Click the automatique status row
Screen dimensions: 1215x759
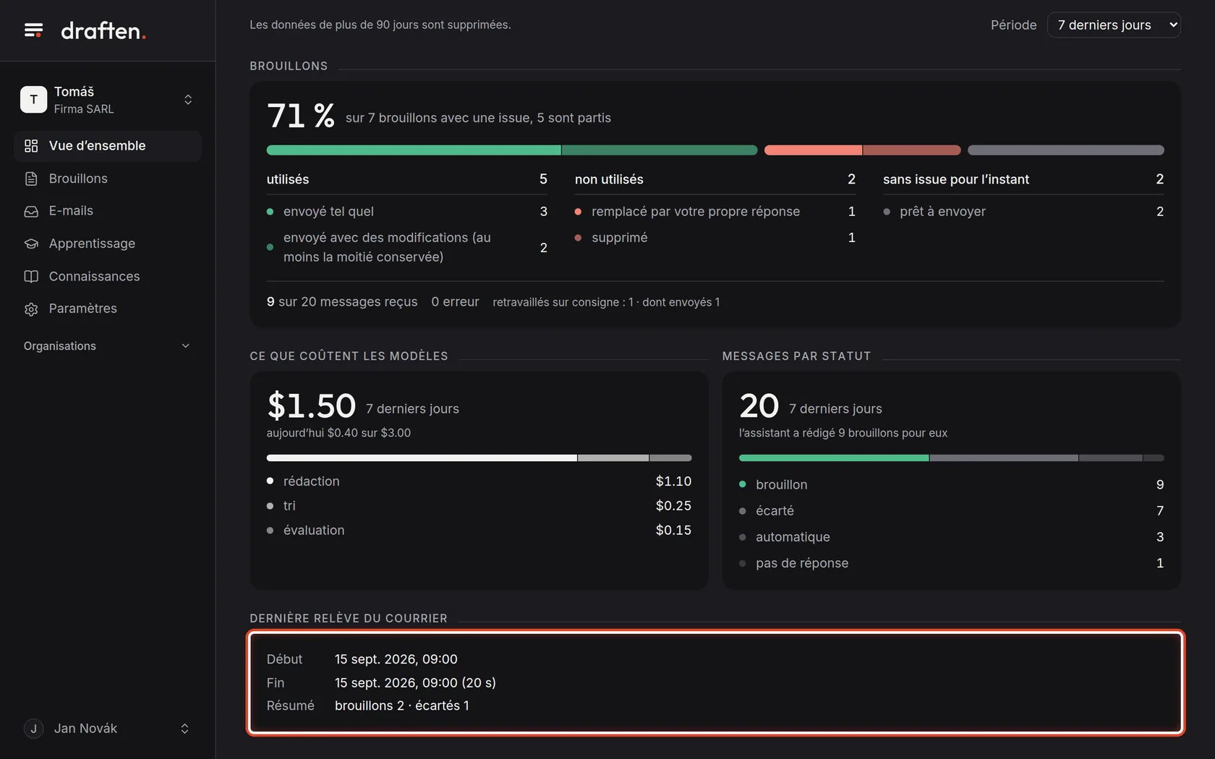pyautogui.click(x=952, y=537)
